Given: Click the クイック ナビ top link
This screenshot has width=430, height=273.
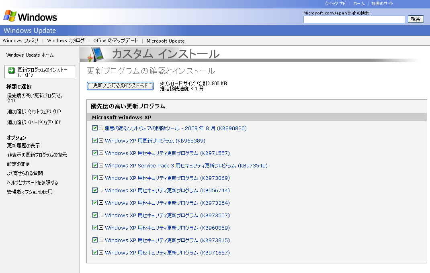Looking at the screenshot, I should pyautogui.click(x=336, y=4).
